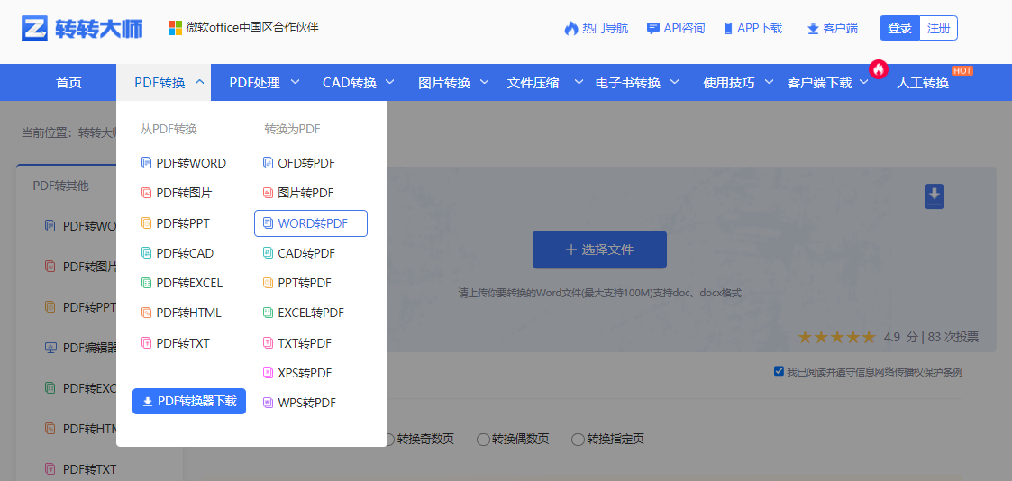Viewport: 1012px width, 481px height.
Task: Click the PDF转其他 sidebar heading
Action: coord(60,186)
